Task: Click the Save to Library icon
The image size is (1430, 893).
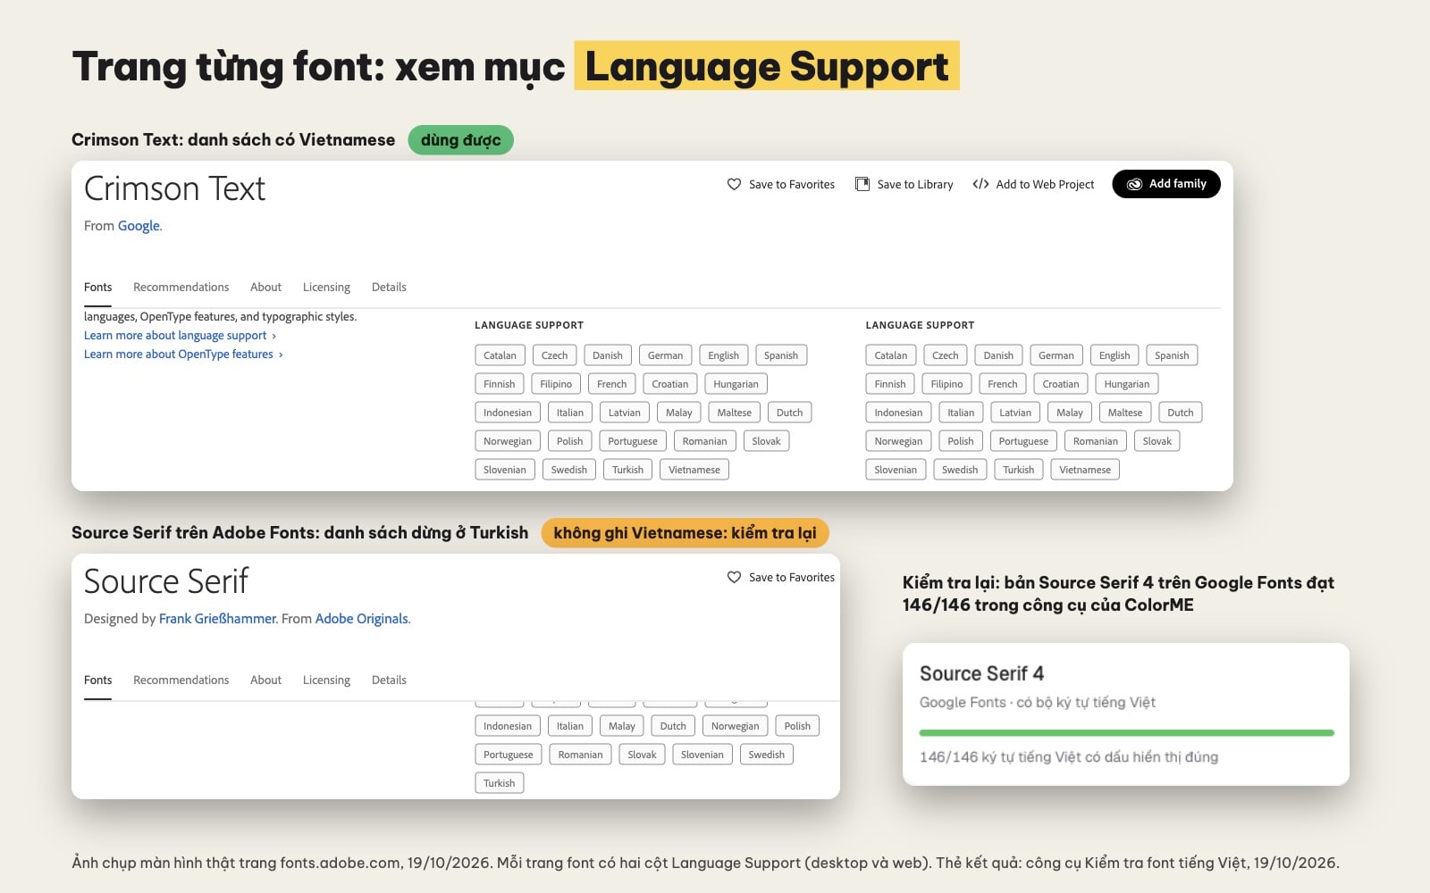Action: pyautogui.click(x=862, y=184)
